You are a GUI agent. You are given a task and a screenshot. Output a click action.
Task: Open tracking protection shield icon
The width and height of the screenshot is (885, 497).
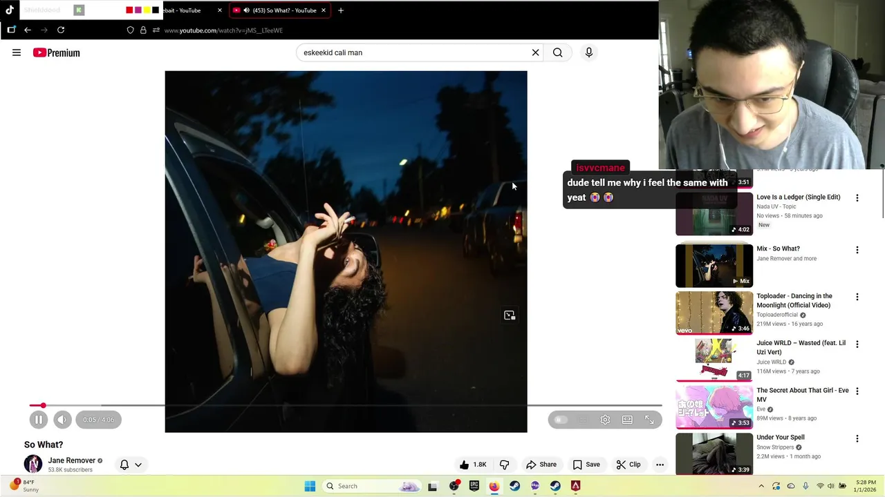130,30
